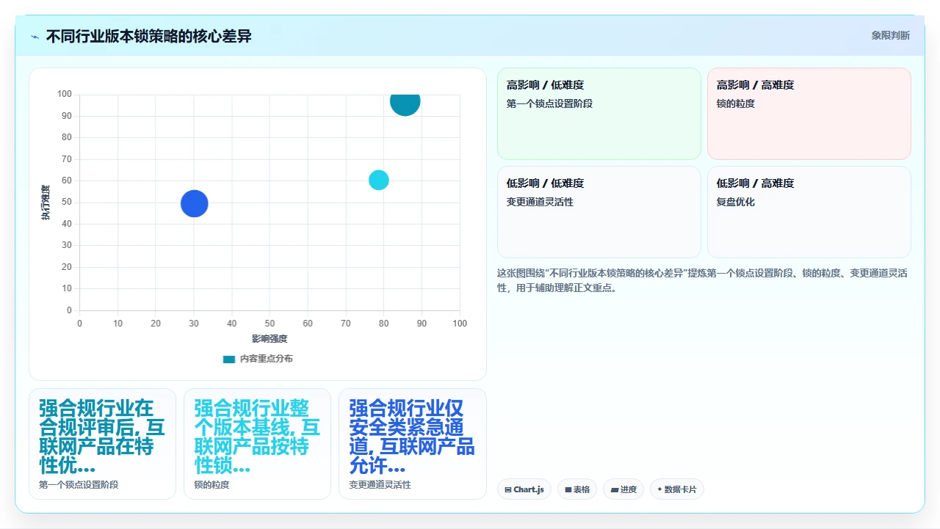Click the summary paragraph starting 这张图围绕
This screenshot has width=940, height=529.
point(703,280)
